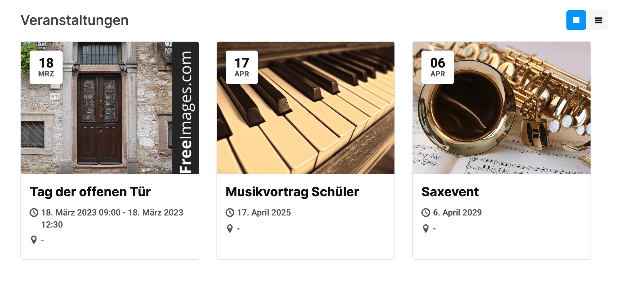Open the saxophone event image

pyautogui.click(x=501, y=121)
